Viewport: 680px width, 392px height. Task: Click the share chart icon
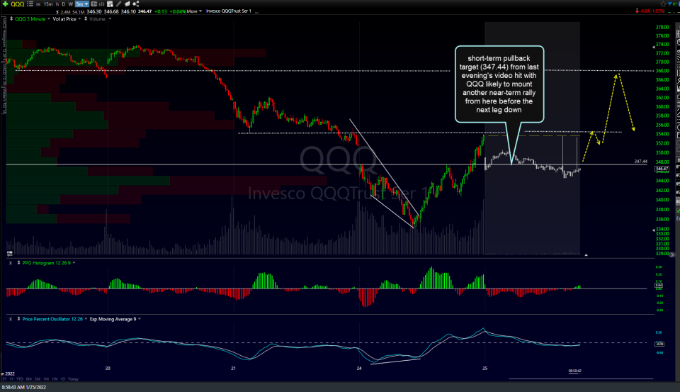(136, 4)
